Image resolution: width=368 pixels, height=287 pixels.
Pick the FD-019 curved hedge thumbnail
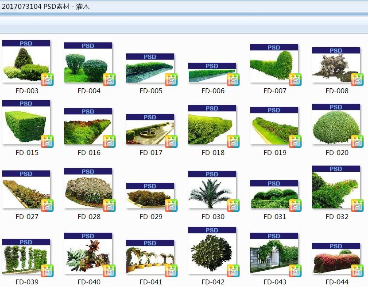point(274,126)
